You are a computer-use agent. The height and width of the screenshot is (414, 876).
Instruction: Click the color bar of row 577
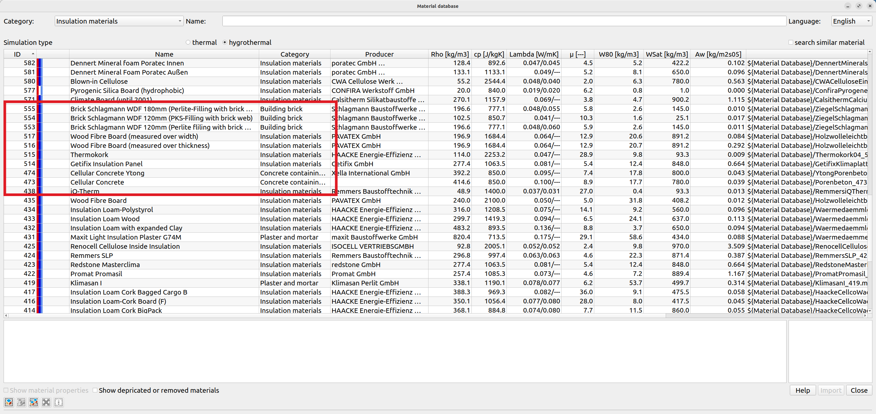pos(39,91)
